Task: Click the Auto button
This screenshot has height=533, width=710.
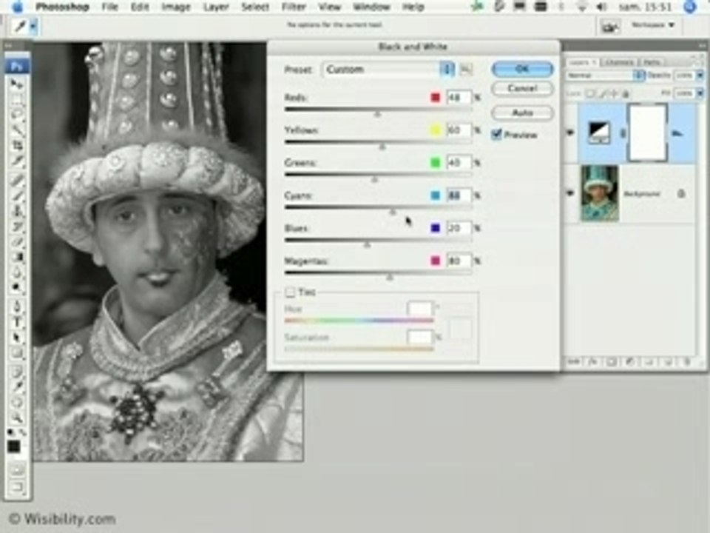Action: click(x=522, y=113)
